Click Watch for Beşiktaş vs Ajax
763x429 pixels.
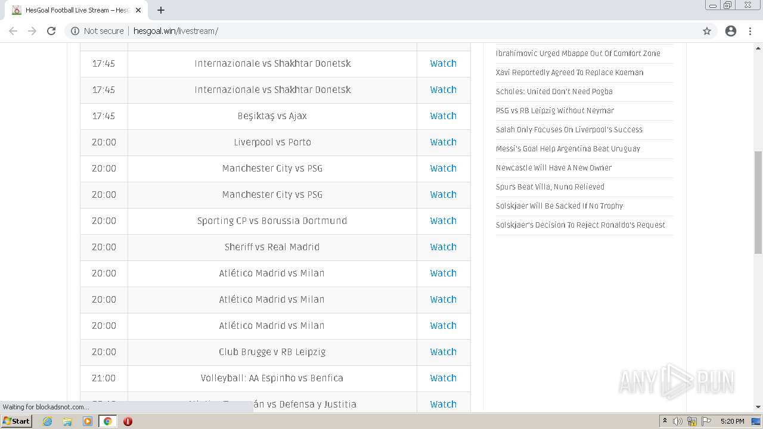[443, 116]
